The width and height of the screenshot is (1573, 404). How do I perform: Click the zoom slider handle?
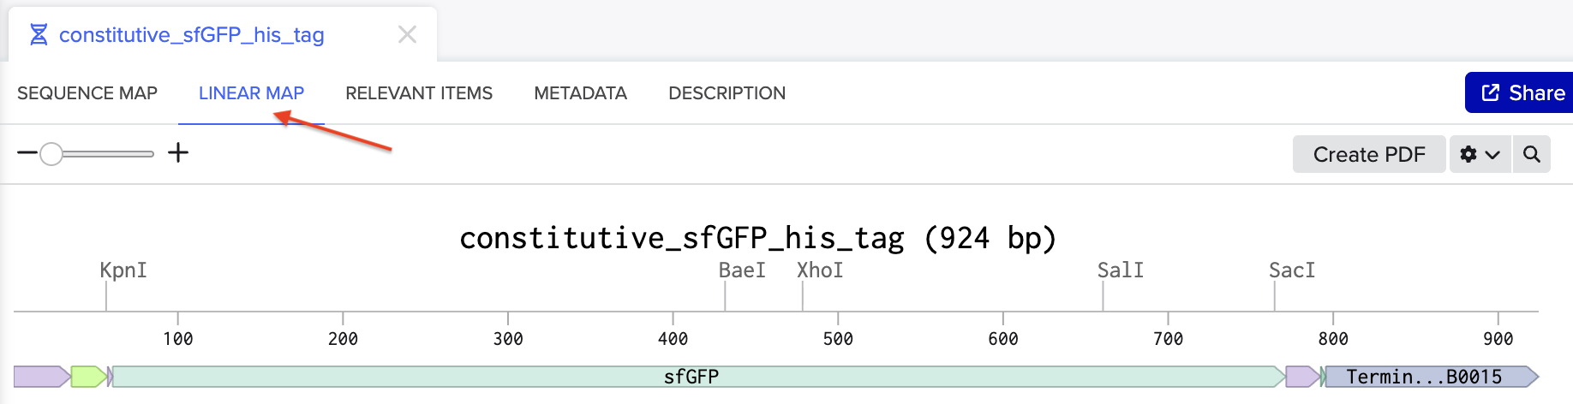(x=51, y=153)
